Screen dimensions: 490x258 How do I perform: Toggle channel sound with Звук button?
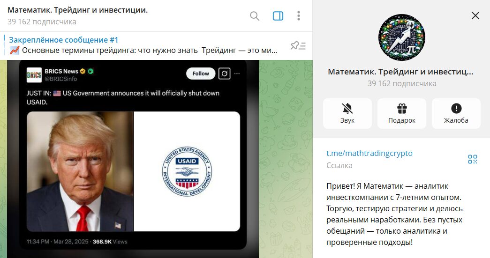(x=347, y=114)
